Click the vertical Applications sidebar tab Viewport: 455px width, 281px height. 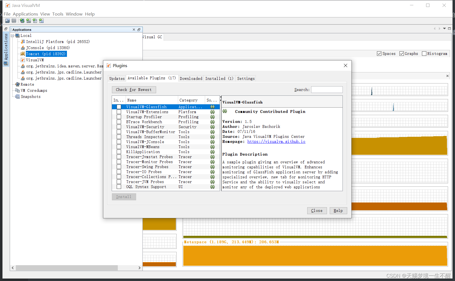[x=6, y=49]
